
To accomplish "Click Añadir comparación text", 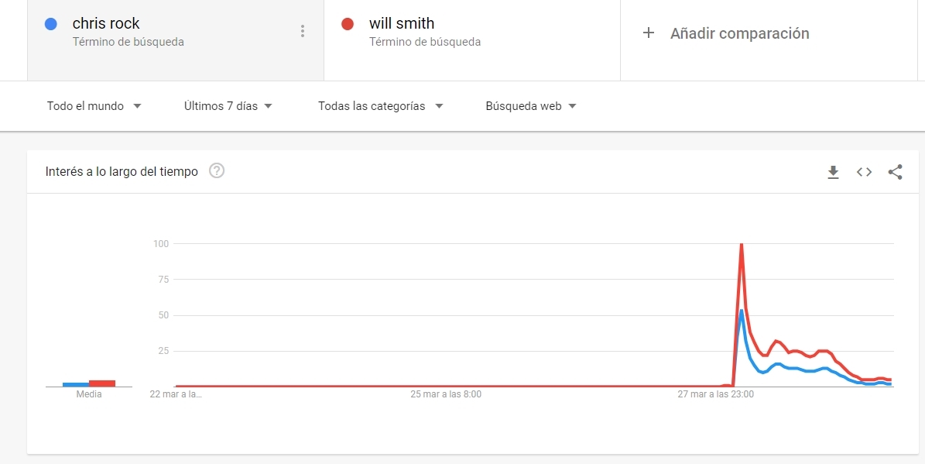I will [x=739, y=33].
